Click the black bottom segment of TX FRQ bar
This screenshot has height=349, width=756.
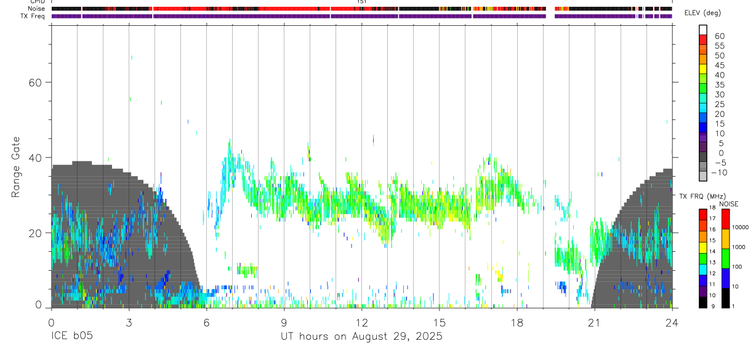[x=703, y=302]
